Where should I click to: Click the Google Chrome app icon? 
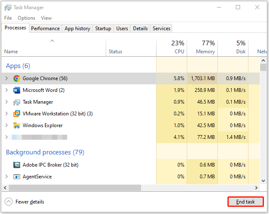[x=17, y=78]
